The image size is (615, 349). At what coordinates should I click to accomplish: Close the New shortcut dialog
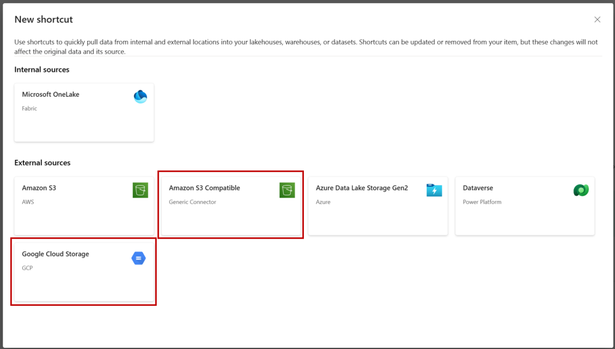(x=598, y=20)
